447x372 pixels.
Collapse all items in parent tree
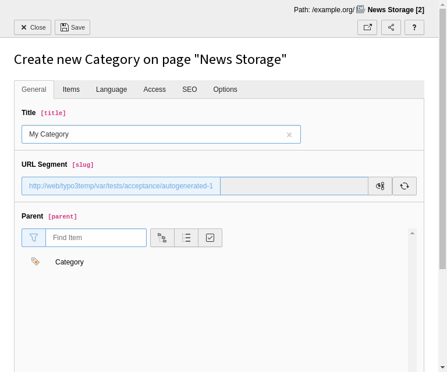pyautogui.click(x=186, y=238)
